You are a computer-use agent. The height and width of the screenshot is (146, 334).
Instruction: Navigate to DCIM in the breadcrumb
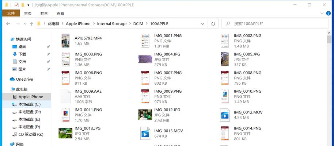pos(138,24)
